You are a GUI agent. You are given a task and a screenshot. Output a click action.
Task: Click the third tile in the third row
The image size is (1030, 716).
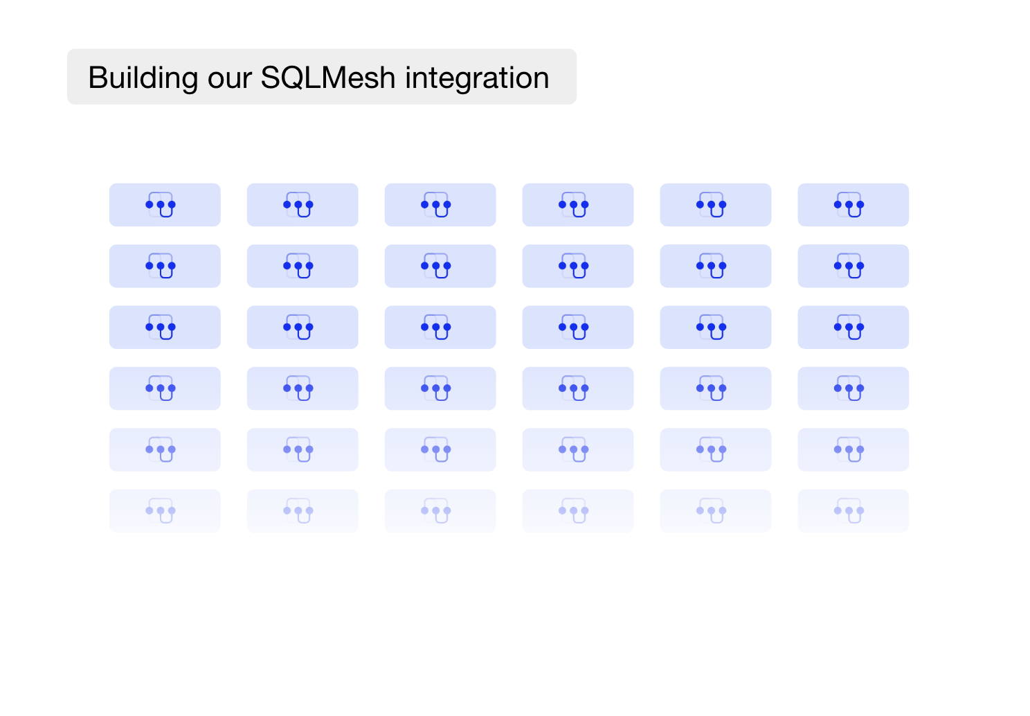[x=440, y=328]
